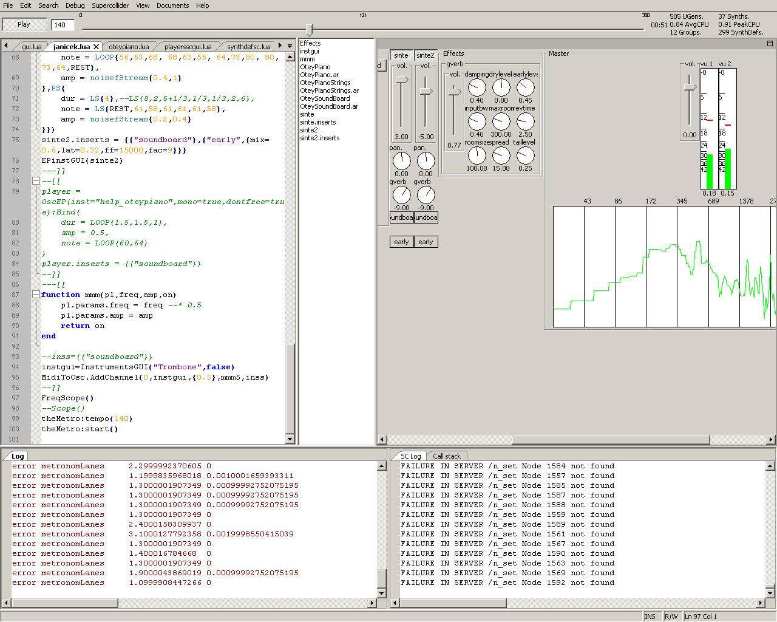
Task: Click the revtime knob showing 2.50
Action: coord(525,121)
